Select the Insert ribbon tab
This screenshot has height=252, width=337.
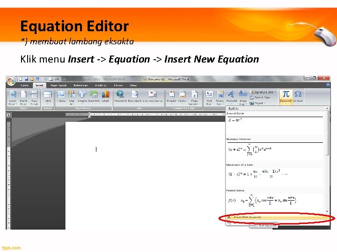pyautogui.click(x=39, y=85)
